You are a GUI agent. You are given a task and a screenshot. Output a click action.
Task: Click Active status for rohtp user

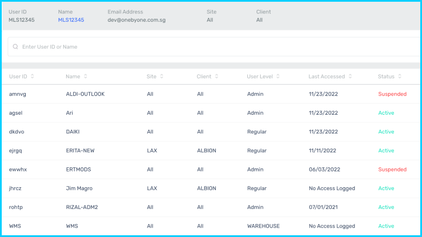point(386,207)
